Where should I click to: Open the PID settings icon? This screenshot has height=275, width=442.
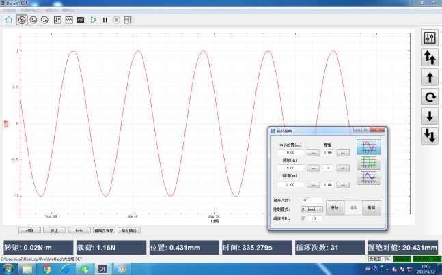click(x=81, y=20)
